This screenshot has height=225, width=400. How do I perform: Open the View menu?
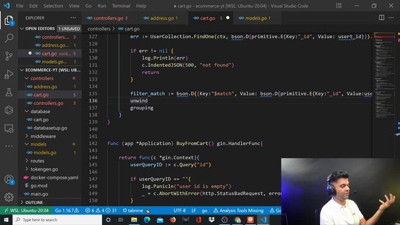[74, 6]
